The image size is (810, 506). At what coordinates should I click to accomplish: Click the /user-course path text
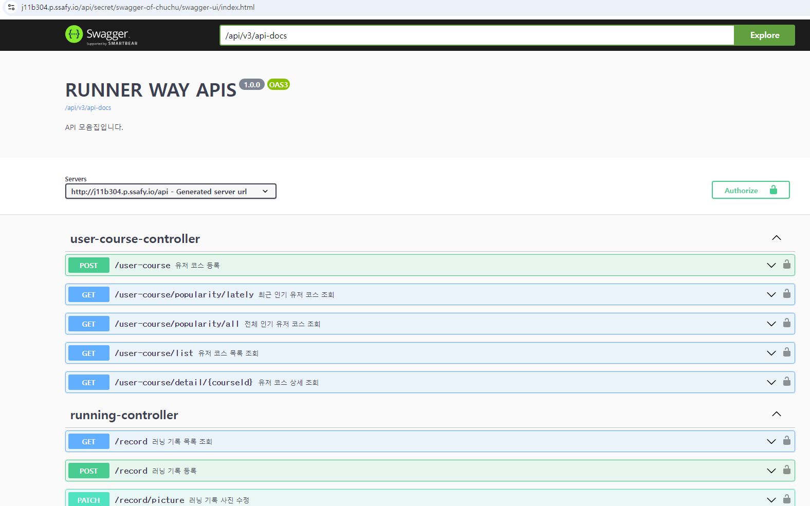(142, 266)
